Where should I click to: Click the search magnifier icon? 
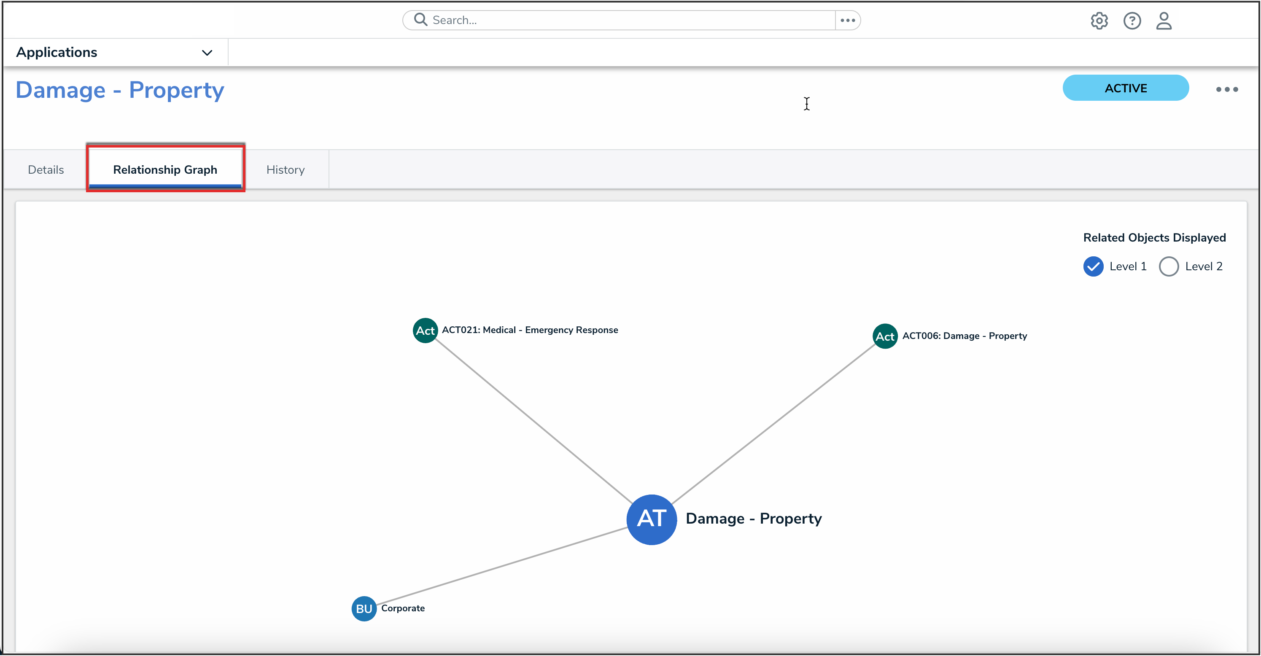420,19
